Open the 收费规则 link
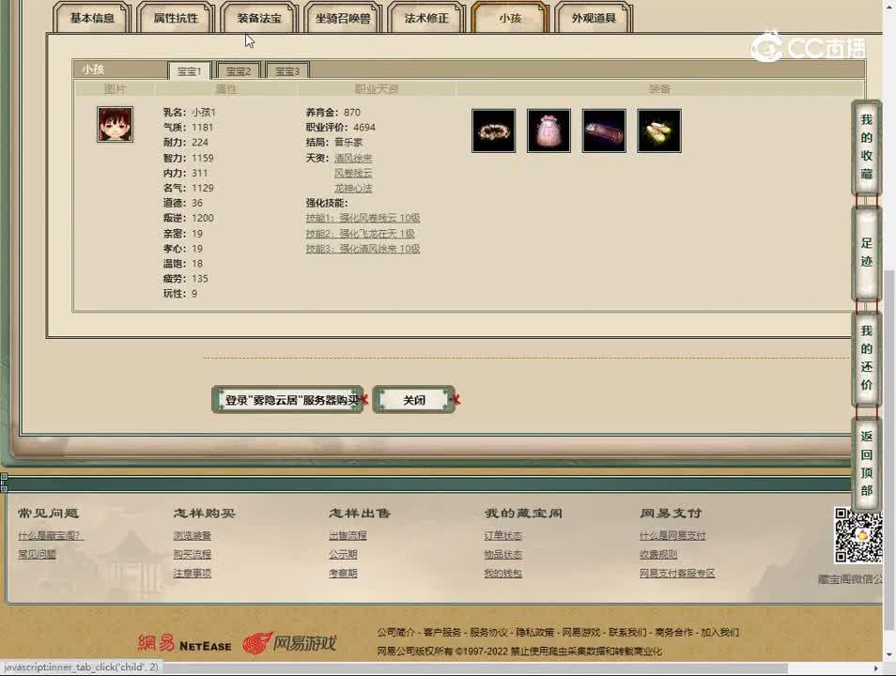Image resolution: width=896 pixels, height=676 pixels. (x=658, y=554)
